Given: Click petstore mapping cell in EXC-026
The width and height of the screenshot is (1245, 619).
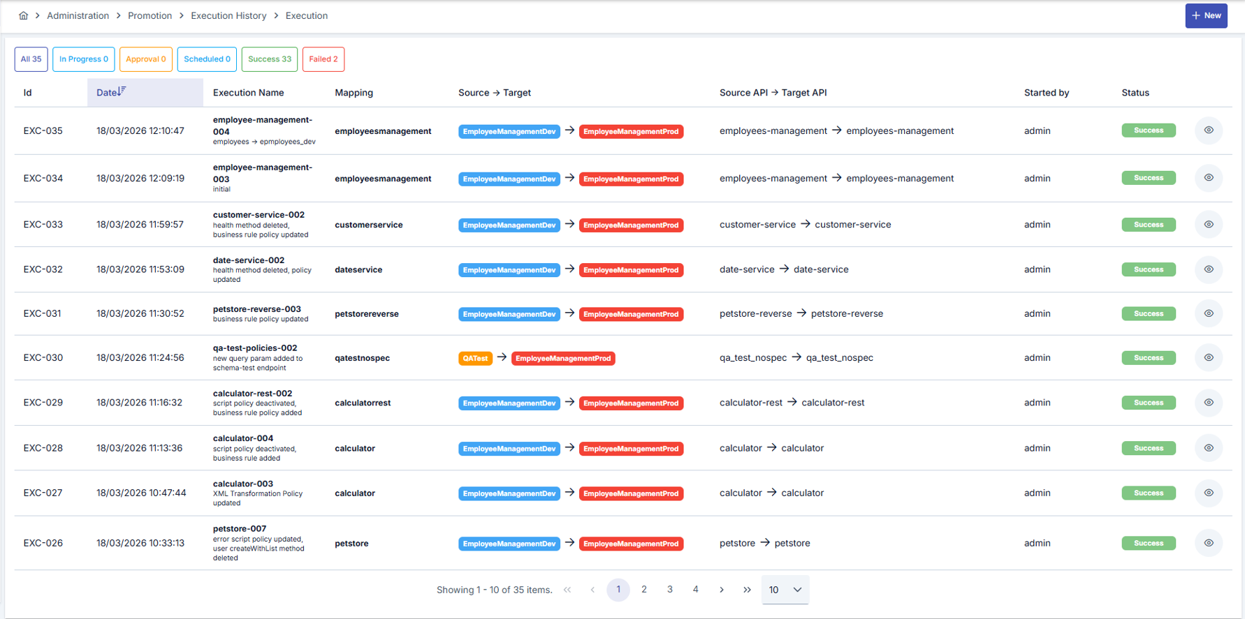Looking at the screenshot, I should pos(351,544).
